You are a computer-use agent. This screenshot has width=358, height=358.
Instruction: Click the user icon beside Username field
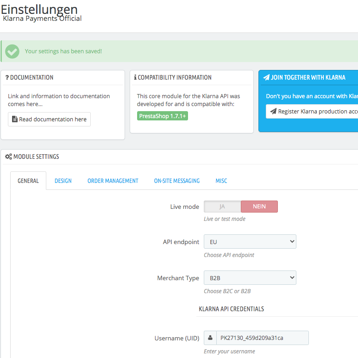pos(210,338)
